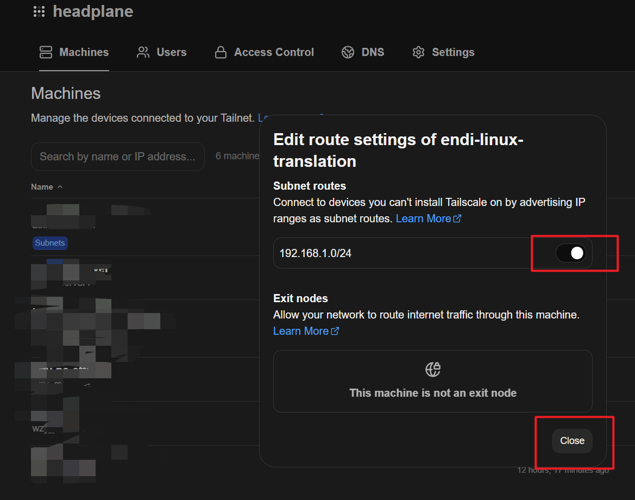This screenshot has height=500, width=635.
Task: Click the server icon beside Machines
Action: [x=46, y=52]
